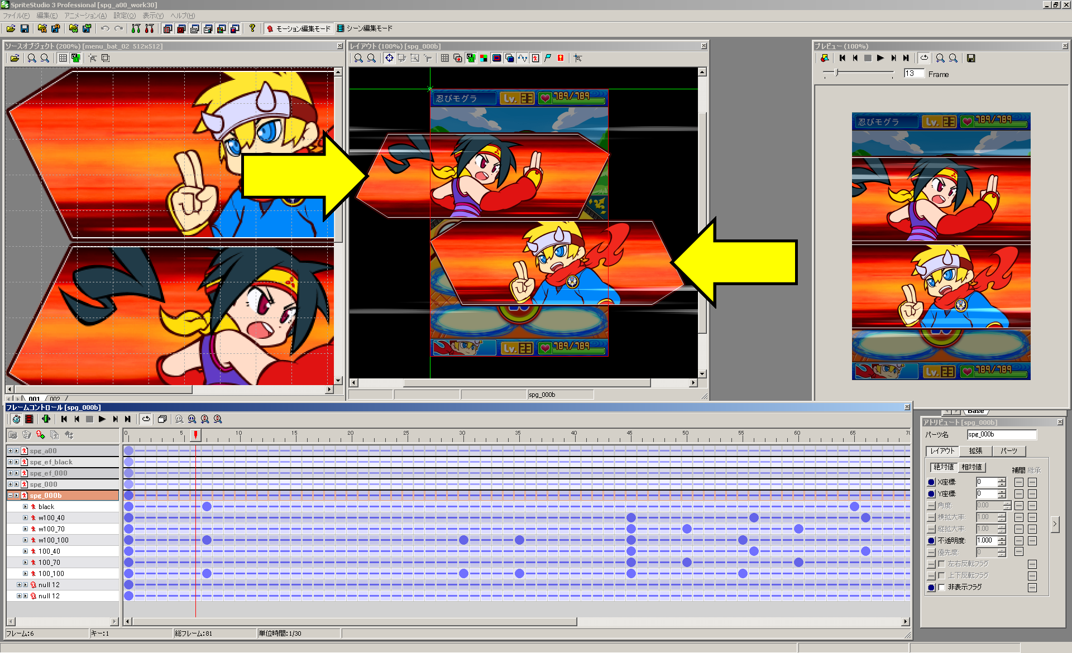The image size is (1072, 653).
Task: Click the パーツ名 text field
Action: tap(1002, 434)
